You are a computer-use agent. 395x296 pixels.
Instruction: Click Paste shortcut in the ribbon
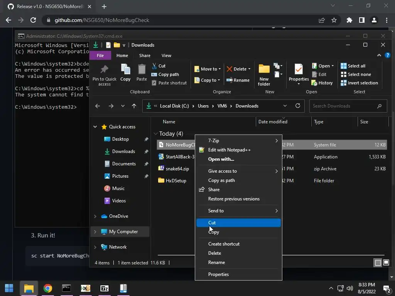tap(169, 83)
